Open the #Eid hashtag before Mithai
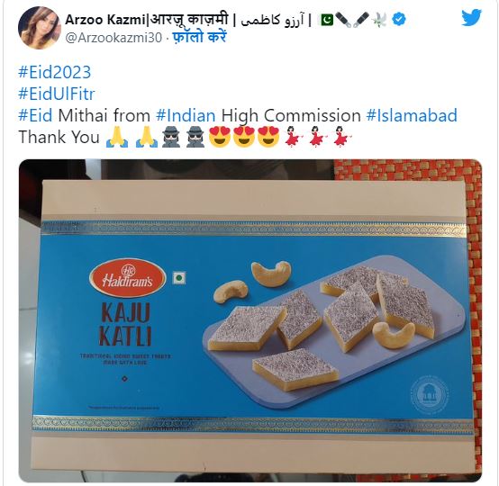The width and height of the screenshot is (499, 486). pyautogui.click(x=35, y=115)
